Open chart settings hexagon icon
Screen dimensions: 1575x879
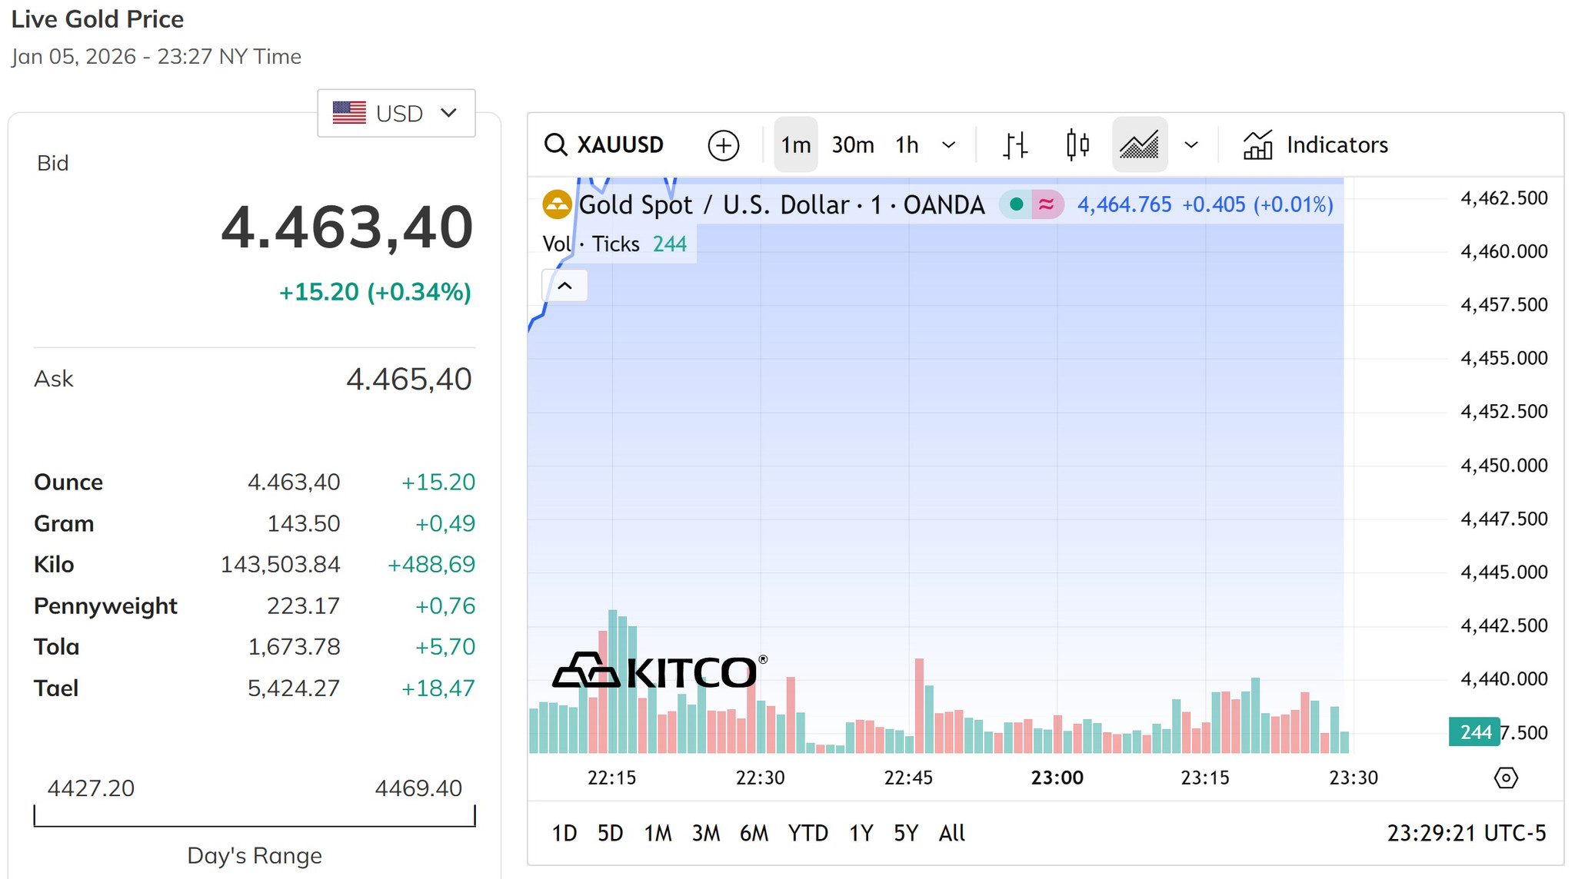click(1505, 778)
